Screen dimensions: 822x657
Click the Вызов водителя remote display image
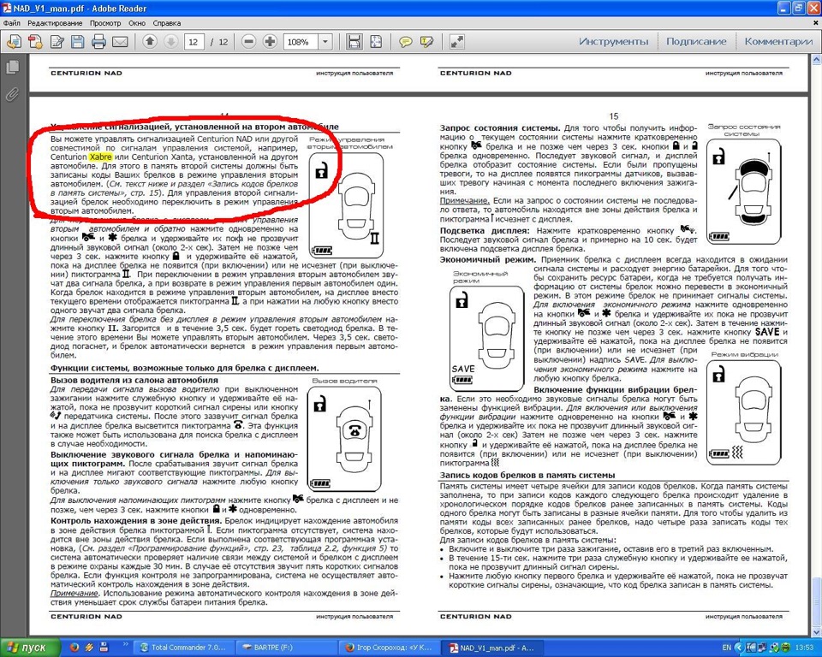pos(344,439)
